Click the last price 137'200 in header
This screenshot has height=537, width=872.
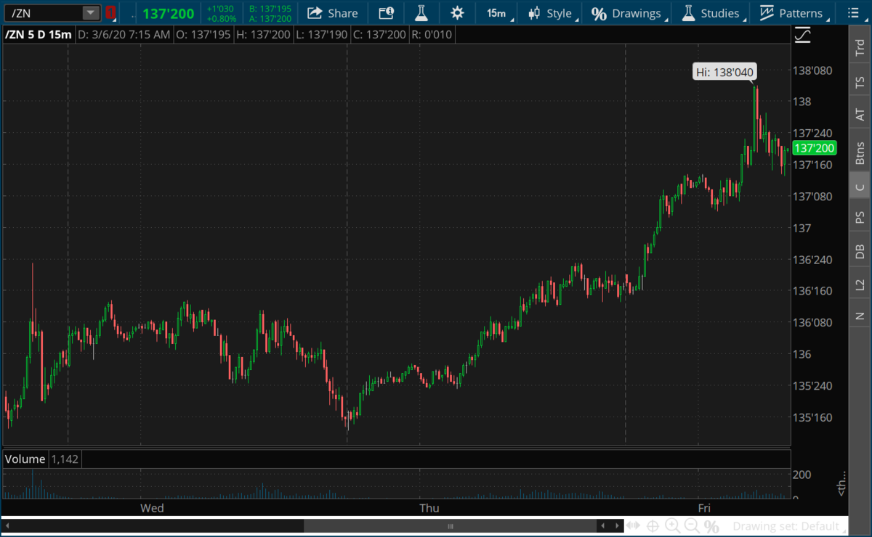(x=168, y=14)
